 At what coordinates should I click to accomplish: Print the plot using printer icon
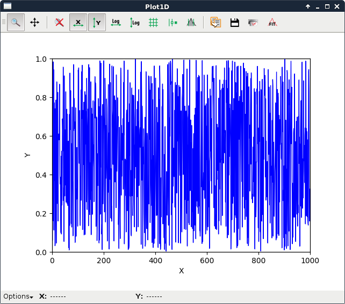click(253, 23)
